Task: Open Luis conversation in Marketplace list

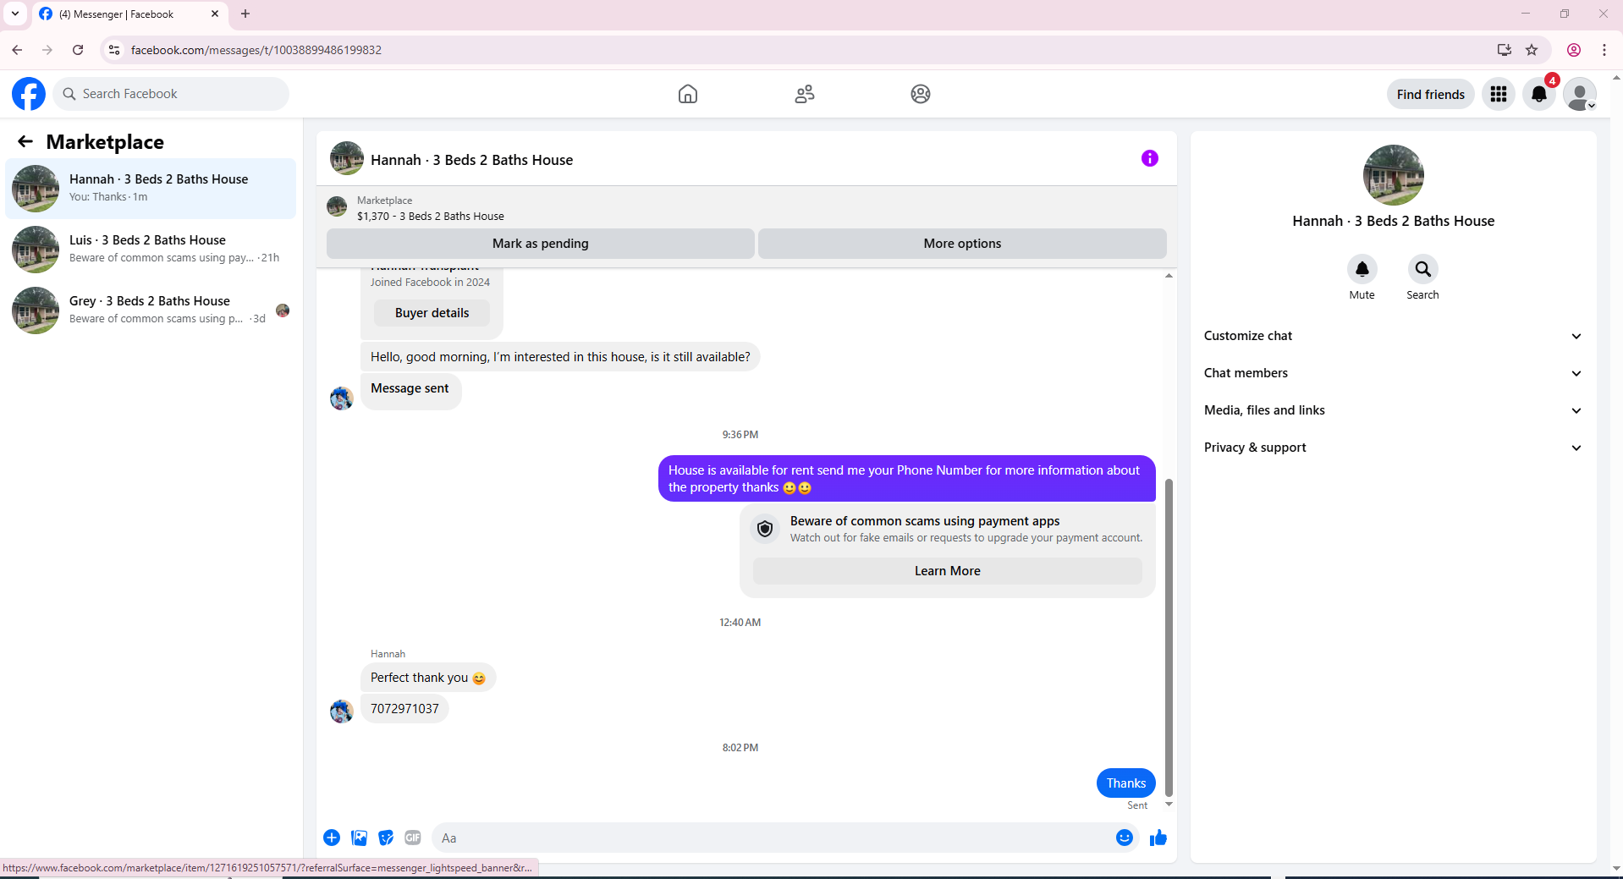Action: tap(151, 250)
